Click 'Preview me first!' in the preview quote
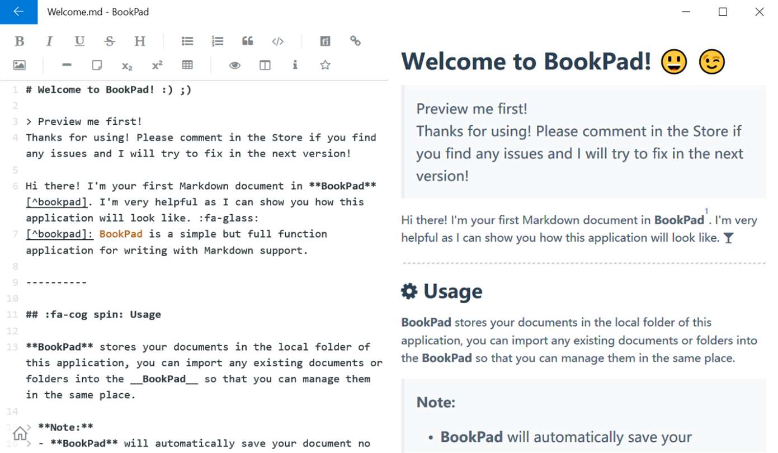 [x=472, y=108]
